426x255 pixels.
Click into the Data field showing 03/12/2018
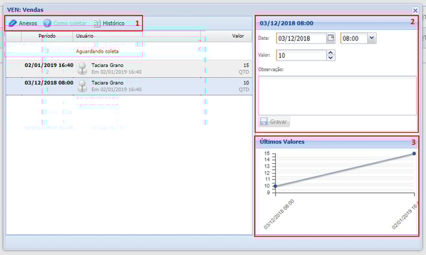point(301,38)
